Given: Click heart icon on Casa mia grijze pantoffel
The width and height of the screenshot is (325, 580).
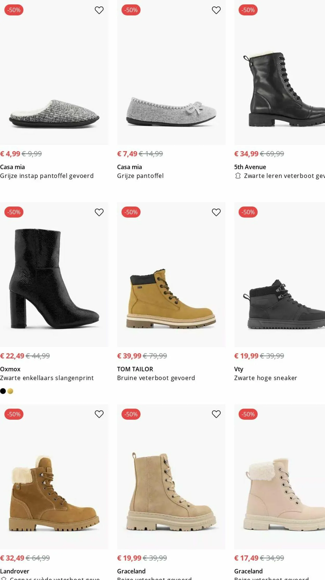Looking at the screenshot, I should tap(216, 10).
